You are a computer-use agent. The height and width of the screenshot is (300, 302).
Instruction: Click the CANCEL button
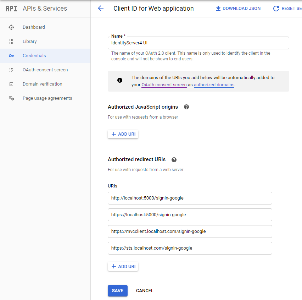145,291
